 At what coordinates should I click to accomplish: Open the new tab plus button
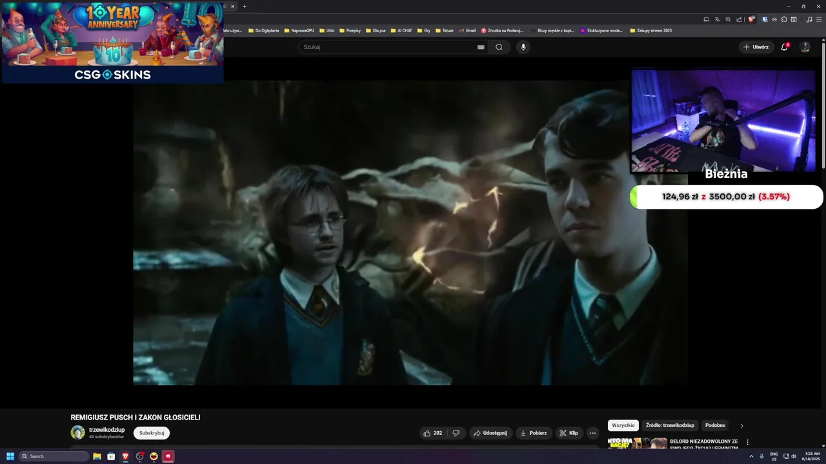pos(244,6)
